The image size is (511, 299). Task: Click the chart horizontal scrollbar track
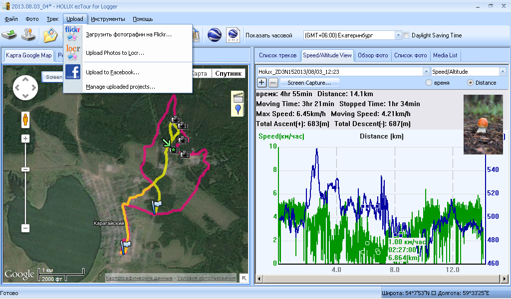click(x=381, y=279)
